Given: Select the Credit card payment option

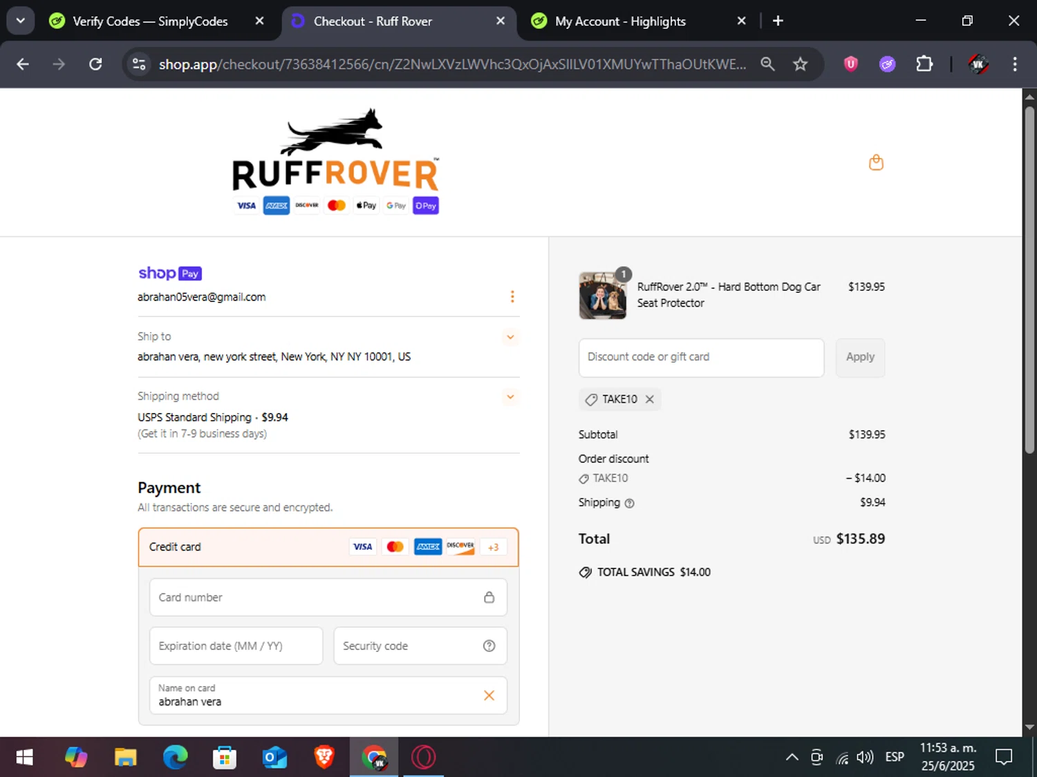Looking at the screenshot, I should coord(328,547).
